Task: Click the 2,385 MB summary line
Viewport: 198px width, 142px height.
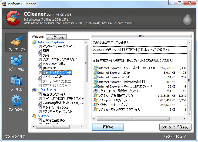Action: click(x=132, y=50)
